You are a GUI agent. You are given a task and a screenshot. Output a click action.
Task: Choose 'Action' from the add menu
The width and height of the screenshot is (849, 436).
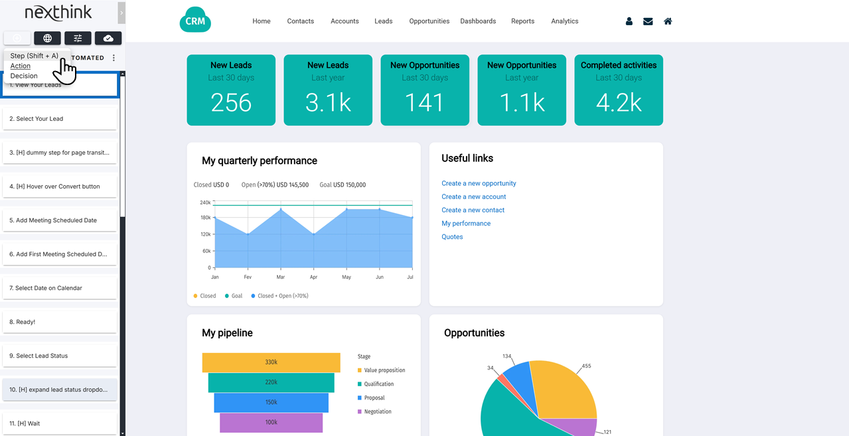point(21,66)
